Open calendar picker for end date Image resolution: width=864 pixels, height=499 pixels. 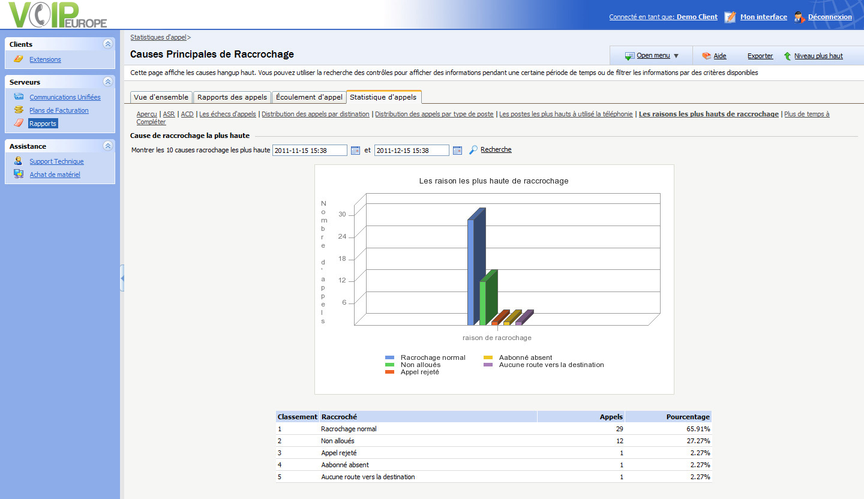coord(457,150)
